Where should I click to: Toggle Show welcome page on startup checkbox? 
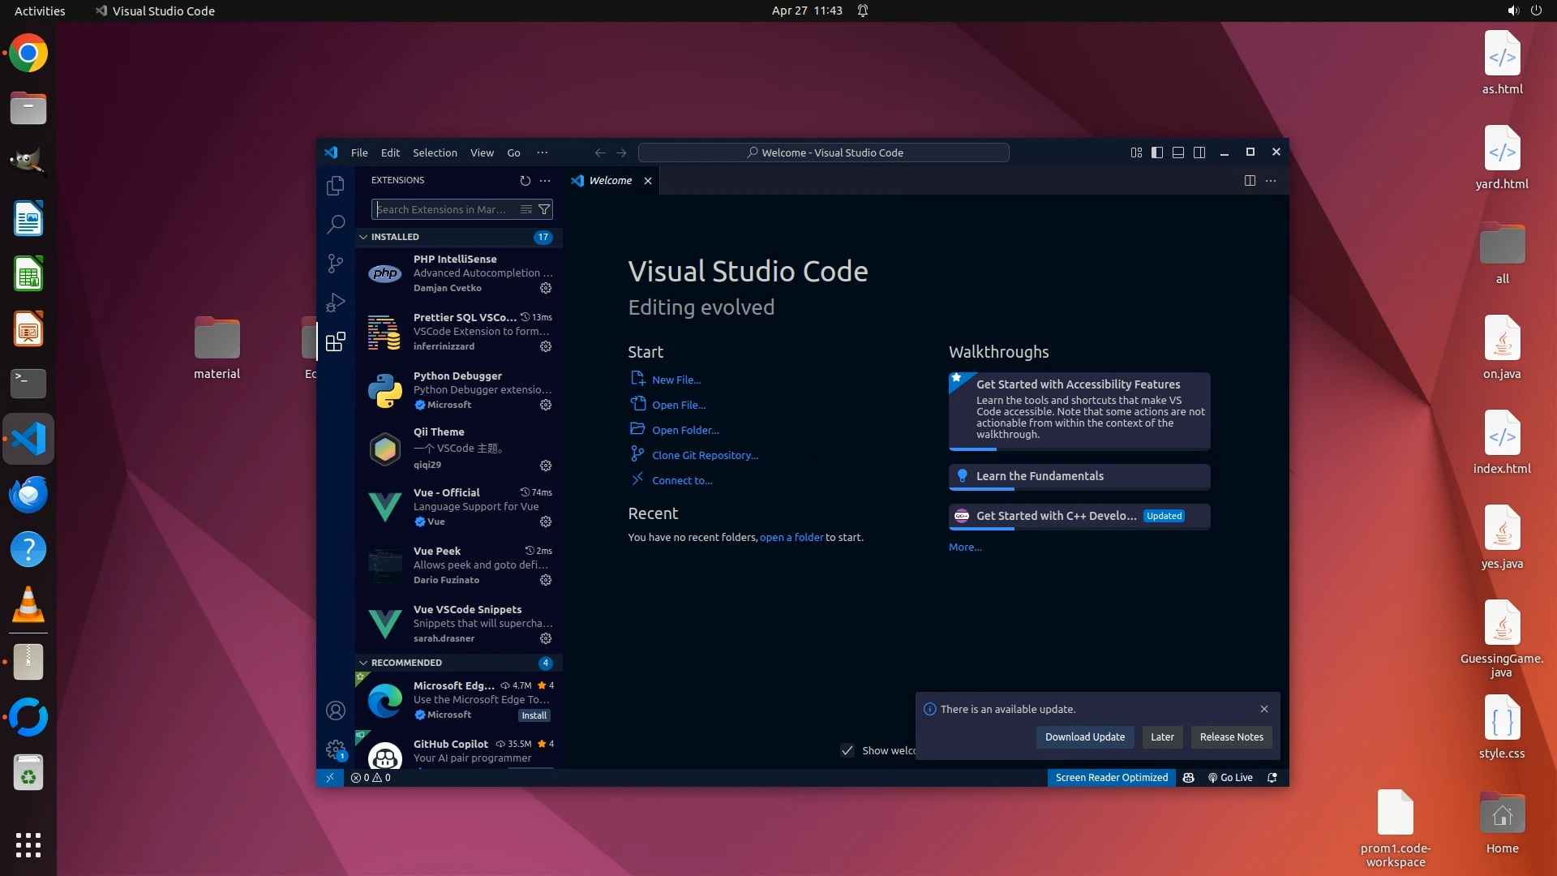847,750
